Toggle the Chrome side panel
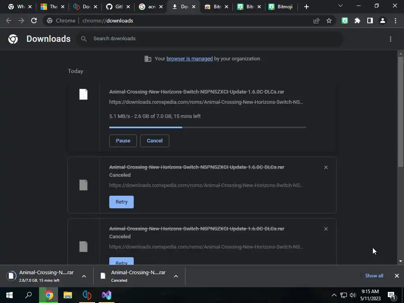The height and width of the screenshot is (303, 404). pos(370,21)
